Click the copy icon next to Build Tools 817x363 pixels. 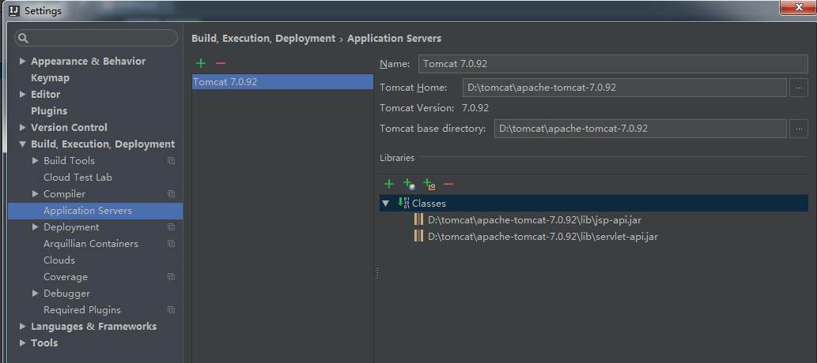pos(171,161)
